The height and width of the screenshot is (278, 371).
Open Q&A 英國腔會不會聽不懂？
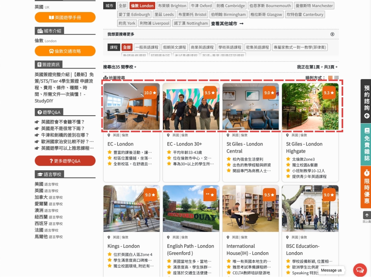[x=63, y=122]
